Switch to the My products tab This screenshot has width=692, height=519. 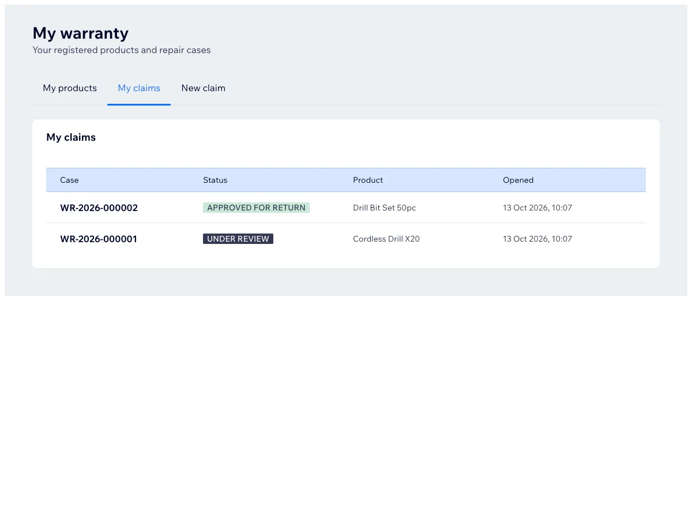(70, 88)
